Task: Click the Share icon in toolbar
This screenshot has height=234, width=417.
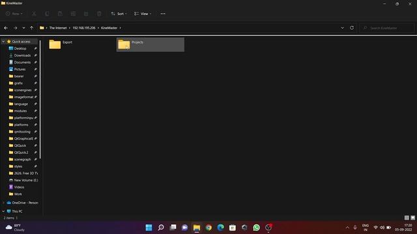Action: coord(86,14)
